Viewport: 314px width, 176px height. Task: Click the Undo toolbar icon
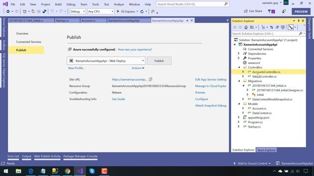click(x=52, y=12)
